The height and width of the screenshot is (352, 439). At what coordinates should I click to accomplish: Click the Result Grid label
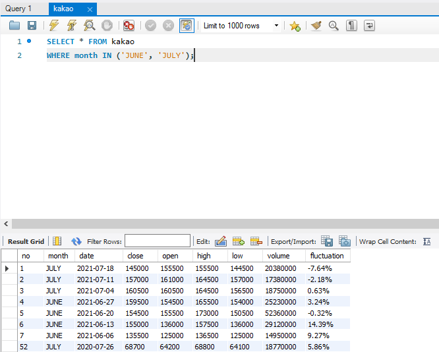(x=26, y=241)
